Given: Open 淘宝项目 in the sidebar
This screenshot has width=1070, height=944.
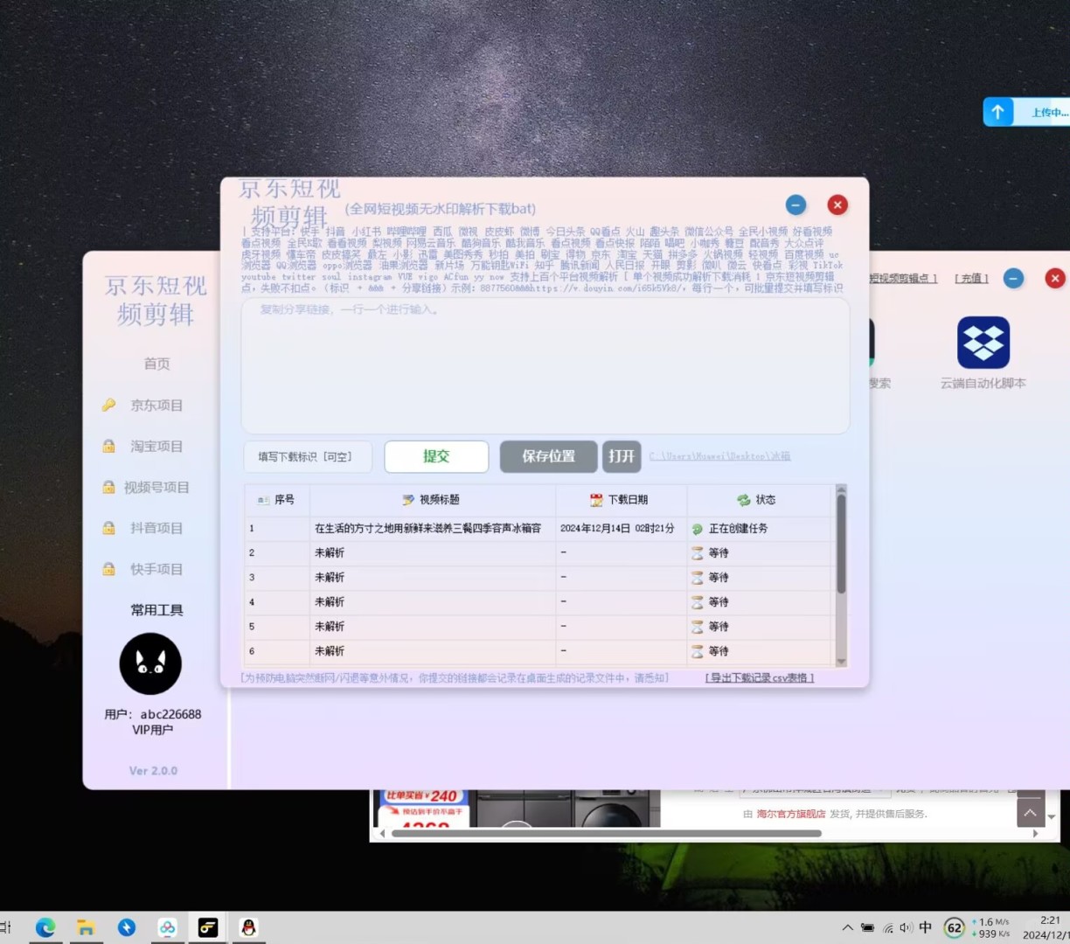Looking at the screenshot, I should point(156,446).
